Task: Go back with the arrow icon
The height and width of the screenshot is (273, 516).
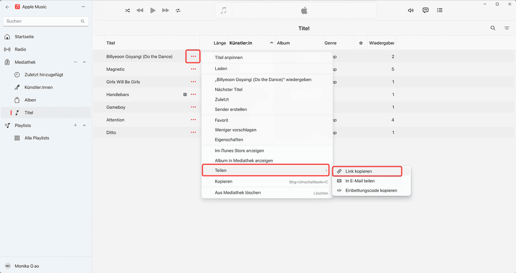Action: (x=7, y=7)
